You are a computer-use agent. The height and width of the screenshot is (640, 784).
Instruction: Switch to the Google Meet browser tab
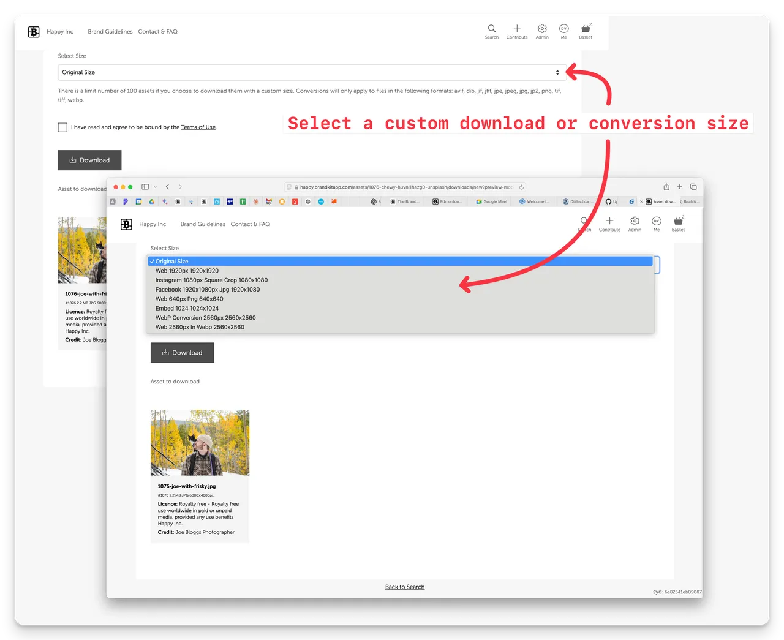pos(492,201)
